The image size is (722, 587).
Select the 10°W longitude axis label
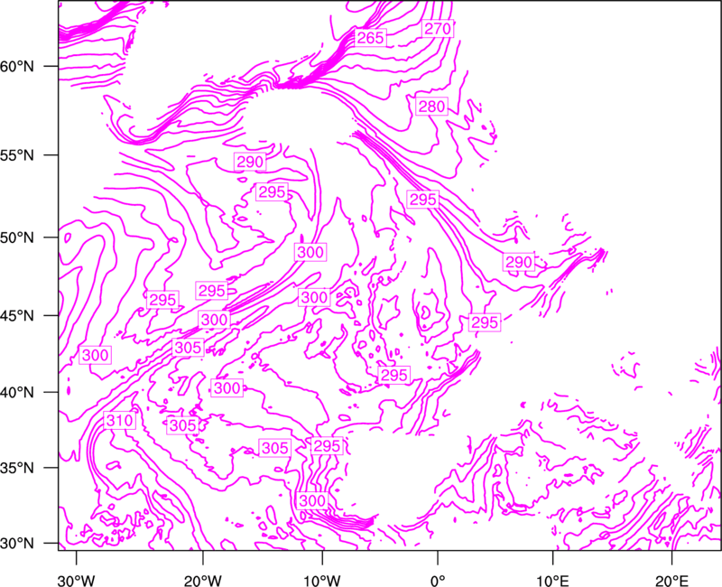[x=322, y=580]
